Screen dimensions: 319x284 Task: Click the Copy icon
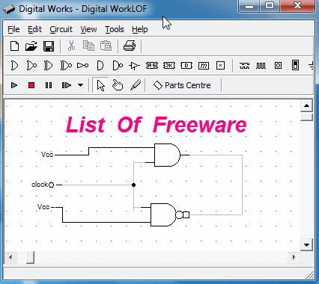point(88,46)
